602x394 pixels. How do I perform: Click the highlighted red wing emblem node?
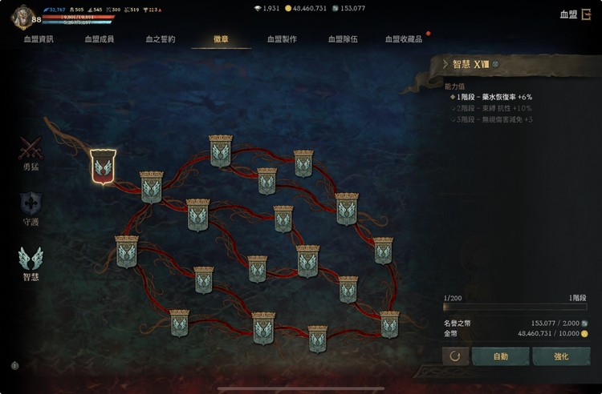pos(103,167)
